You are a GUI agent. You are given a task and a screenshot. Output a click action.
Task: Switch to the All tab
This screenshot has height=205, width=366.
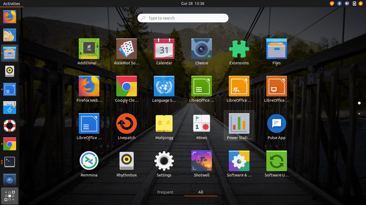click(x=201, y=192)
